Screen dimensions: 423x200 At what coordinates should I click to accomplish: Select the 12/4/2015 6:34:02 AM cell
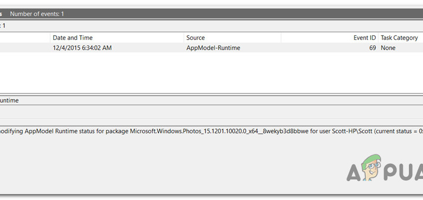pos(82,48)
